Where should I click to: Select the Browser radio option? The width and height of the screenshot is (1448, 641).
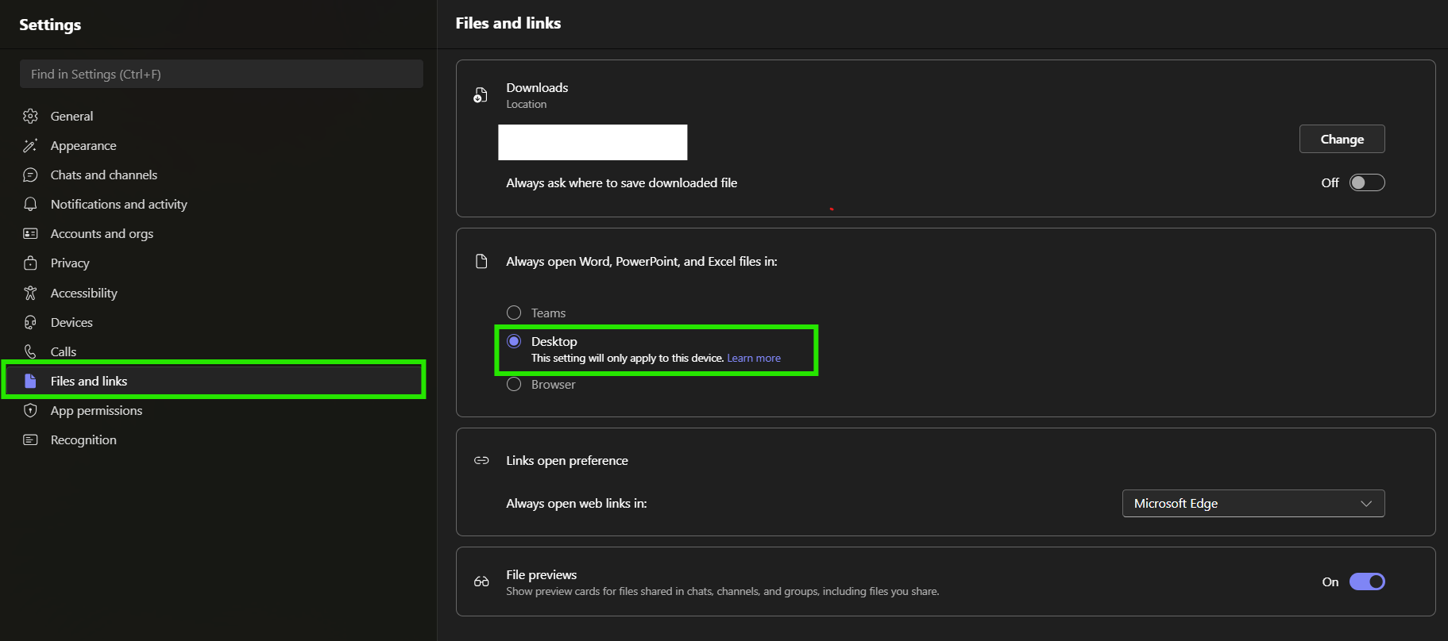514,384
